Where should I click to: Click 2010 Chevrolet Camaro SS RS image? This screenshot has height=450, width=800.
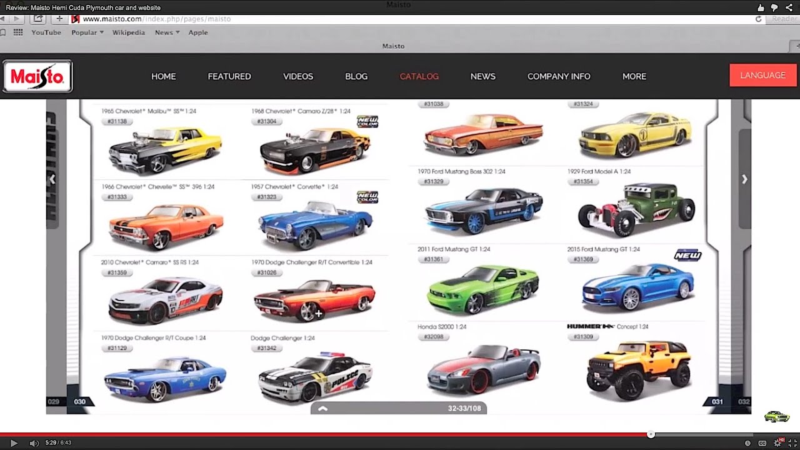coord(165,300)
